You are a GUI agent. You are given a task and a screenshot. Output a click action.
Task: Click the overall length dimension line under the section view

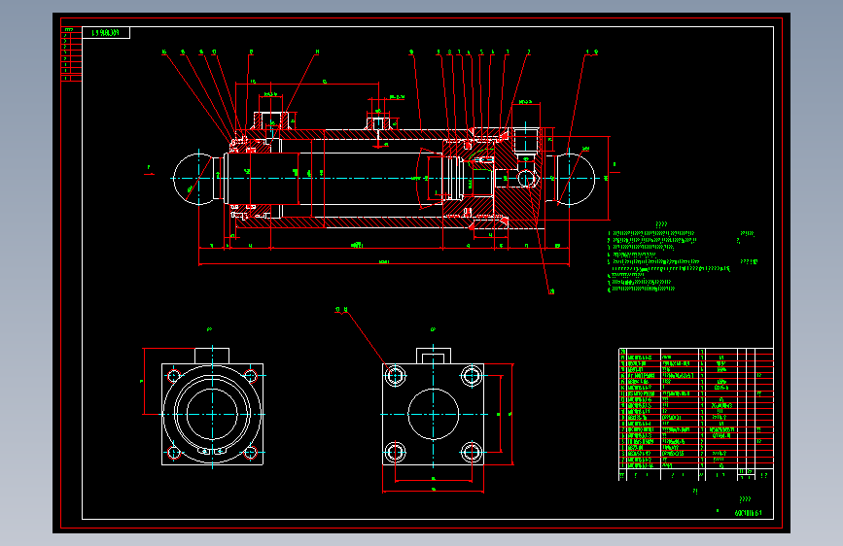[383, 264]
